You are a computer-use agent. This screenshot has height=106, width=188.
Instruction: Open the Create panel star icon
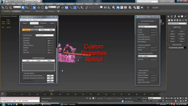click(168, 16)
